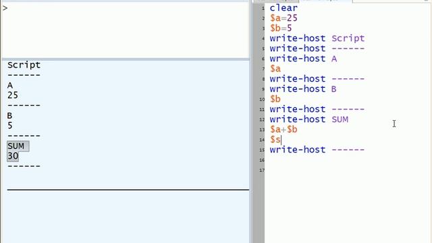Image resolution: width=432 pixels, height=243 pixels.
Task: Place cursor on 'clear' in line 1
Action: tap(283, 8)
